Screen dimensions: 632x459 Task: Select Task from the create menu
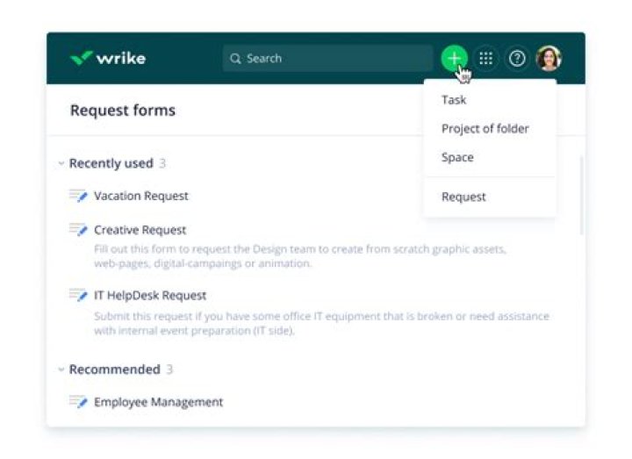point(454,99)
